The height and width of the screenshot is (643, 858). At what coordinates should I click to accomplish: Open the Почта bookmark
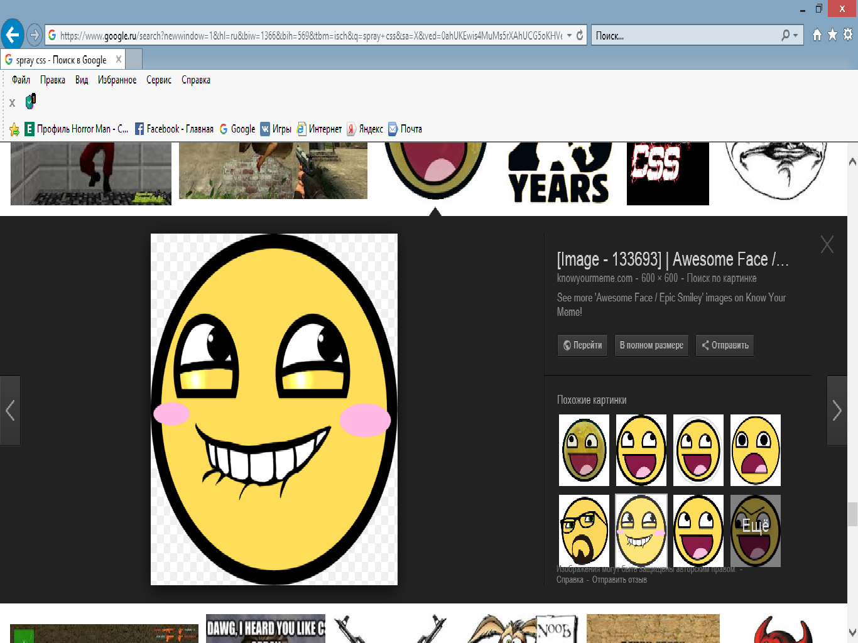[x=405, y=129]
